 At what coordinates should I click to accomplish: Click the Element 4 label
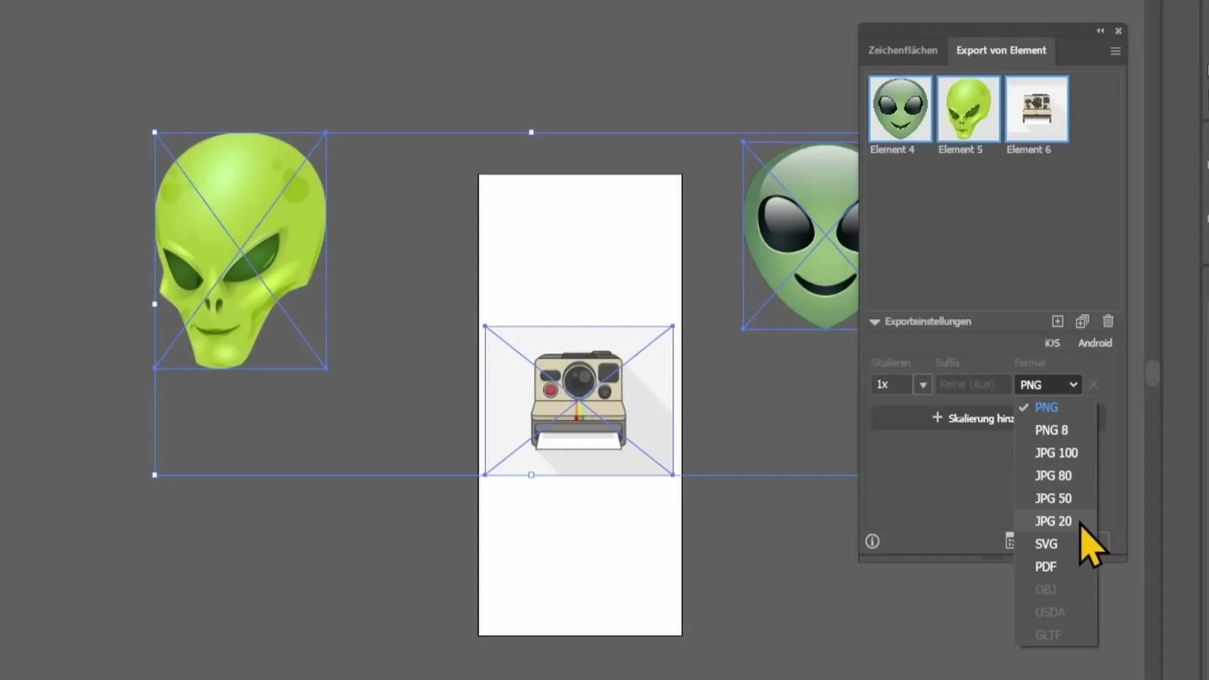click(x=892, y=149)
